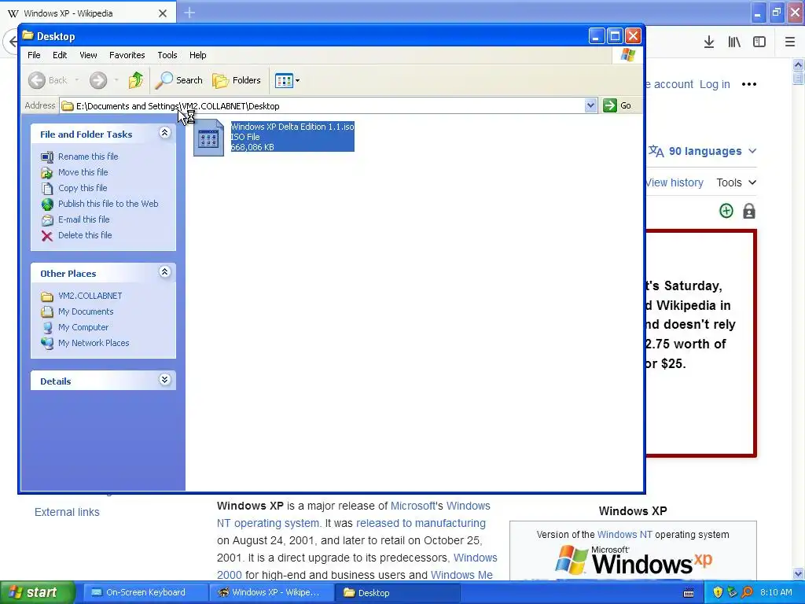This screenshot has width=805, height=604.
Task: Open Forward button history dropdown arrow
Action: tap(116, 80)
